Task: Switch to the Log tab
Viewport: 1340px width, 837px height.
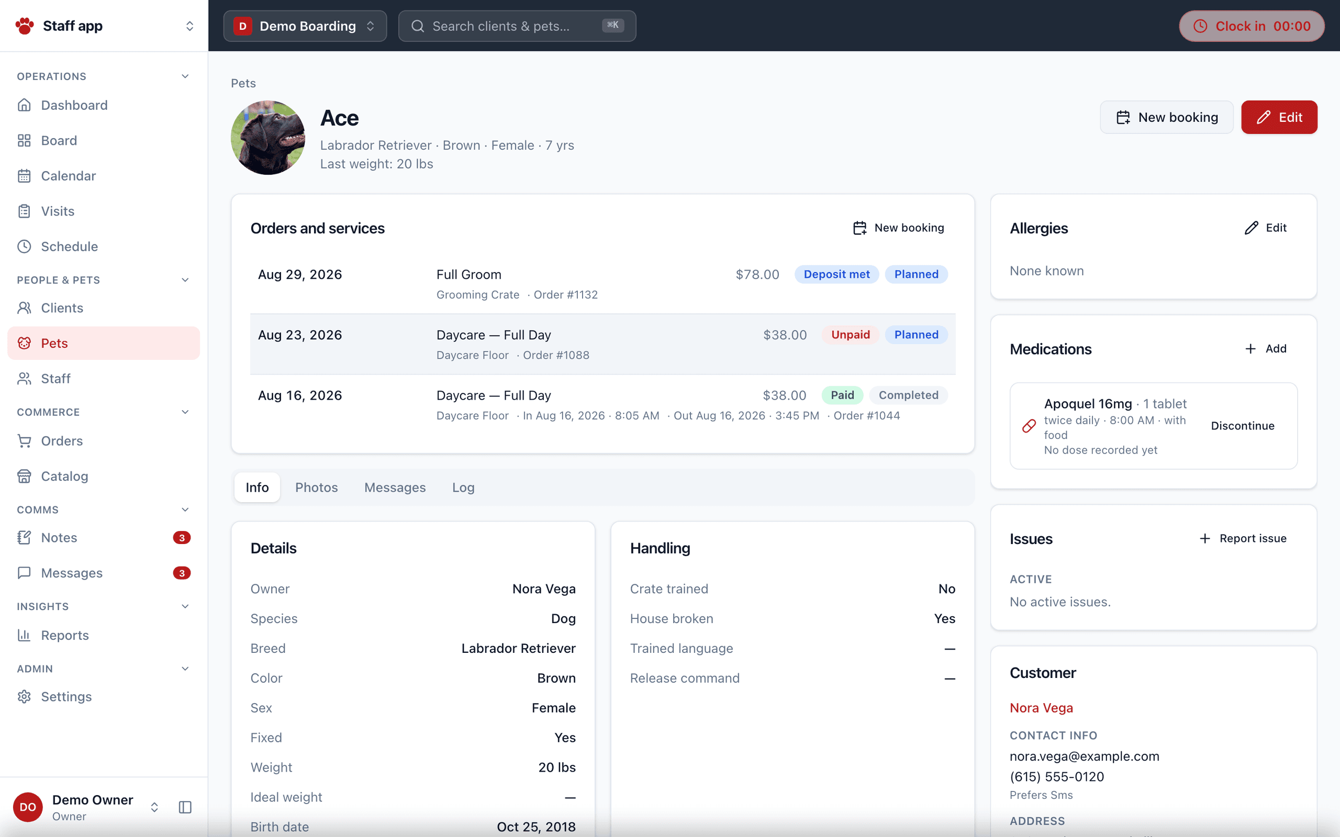Action: pos(463,487)
